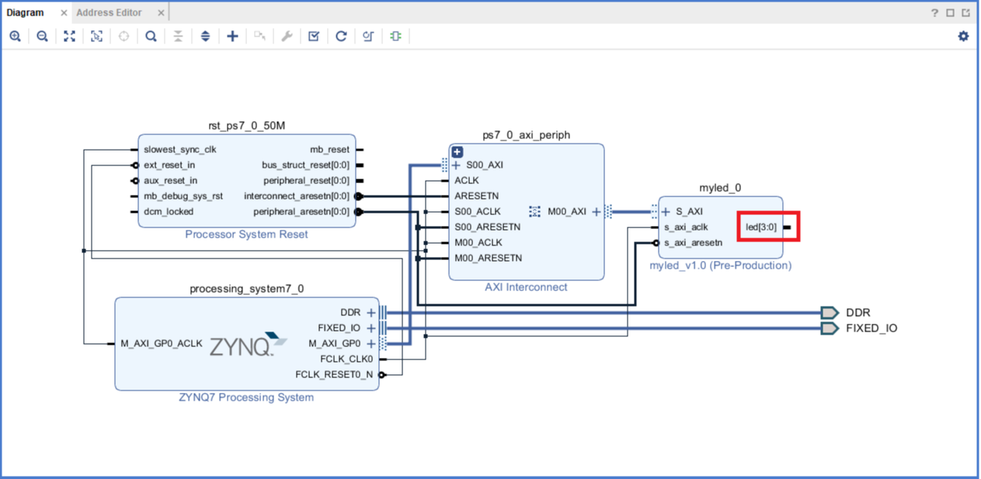Zoom out of the block diagram
The height and width of the screenshot is (479, 981).
(42, 36)
